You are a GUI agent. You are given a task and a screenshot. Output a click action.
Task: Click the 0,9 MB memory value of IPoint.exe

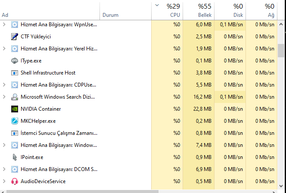pyautogui.click(x=204, y=157)
